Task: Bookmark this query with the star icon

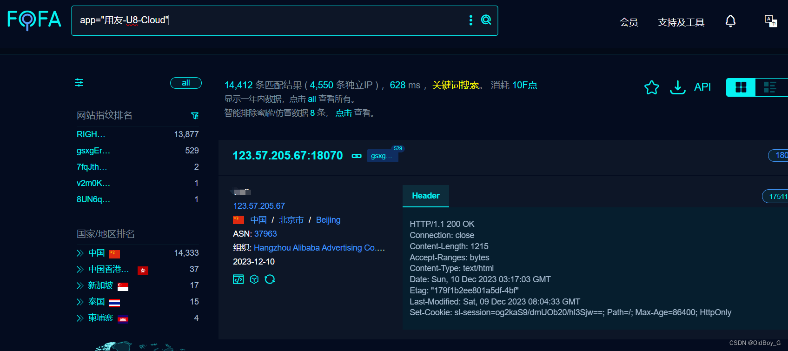Action: (652, 87)
